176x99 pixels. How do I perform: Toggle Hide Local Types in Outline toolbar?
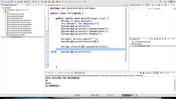point(165,39)
